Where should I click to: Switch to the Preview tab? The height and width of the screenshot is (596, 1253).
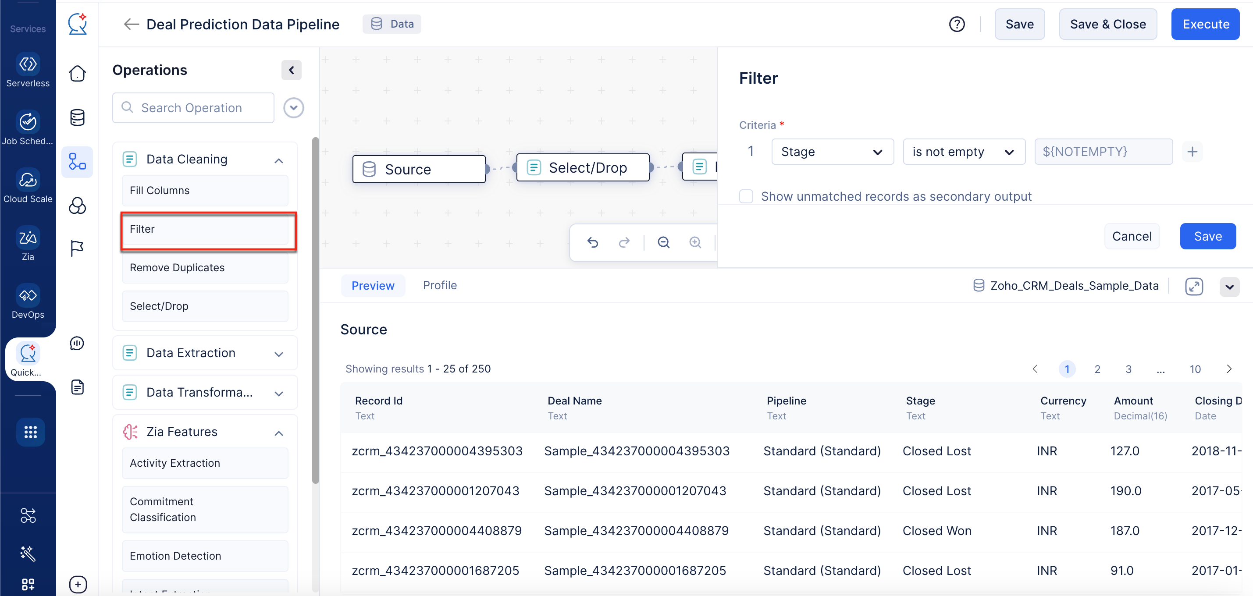point(373,286)
